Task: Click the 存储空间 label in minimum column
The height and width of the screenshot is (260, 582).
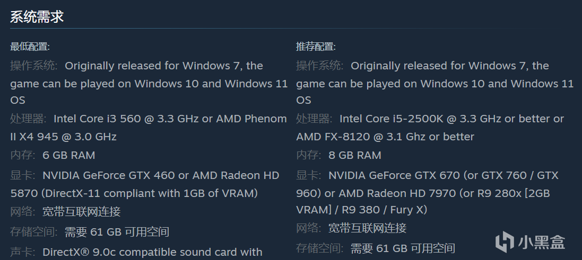Action: click(33, 232)
